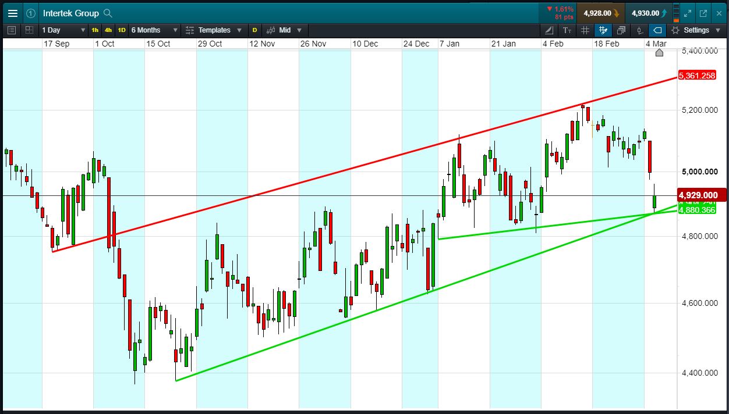Click the candlestick chart type icon
Viewport: 729px width, 414px height.
(x=271, y=30)
